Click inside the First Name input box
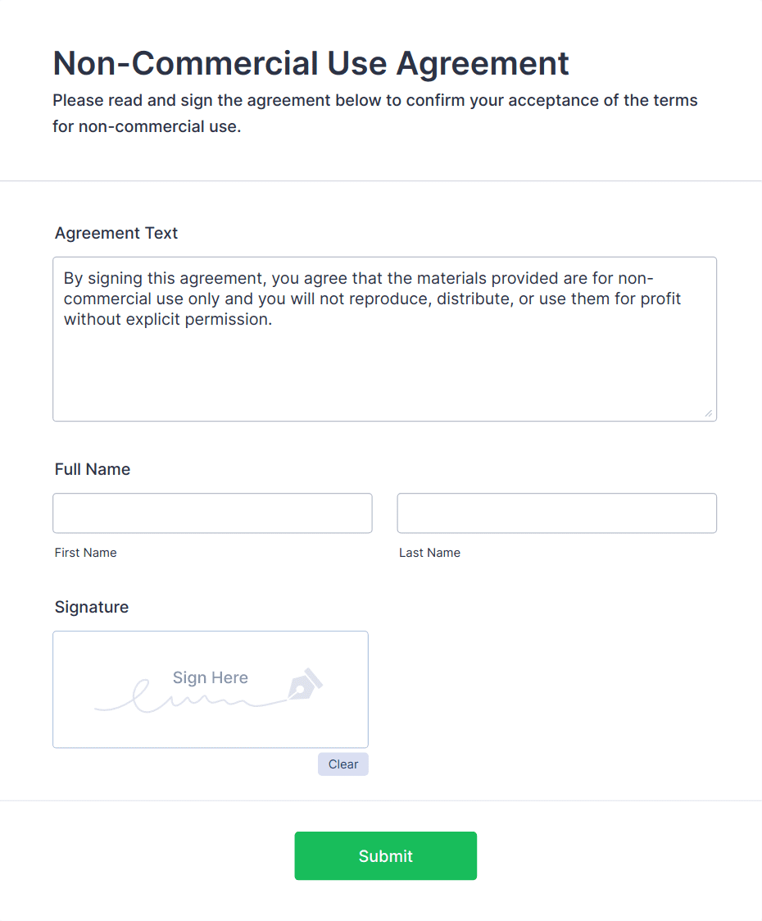The image size is (762, 921). tap(212, 513)
